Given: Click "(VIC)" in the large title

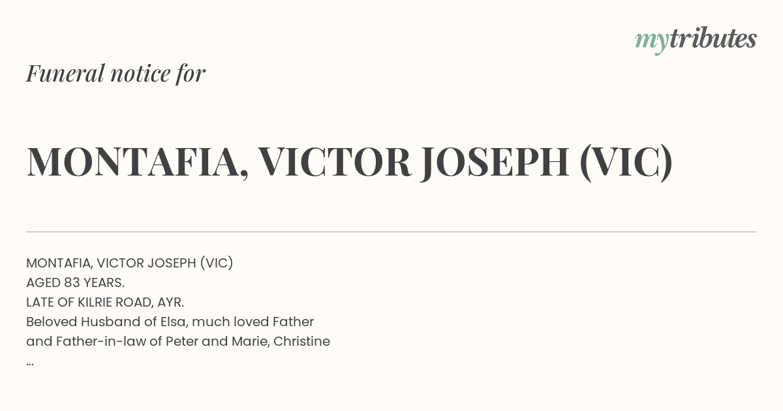Looking at the screenshot, I should (626, 162).
